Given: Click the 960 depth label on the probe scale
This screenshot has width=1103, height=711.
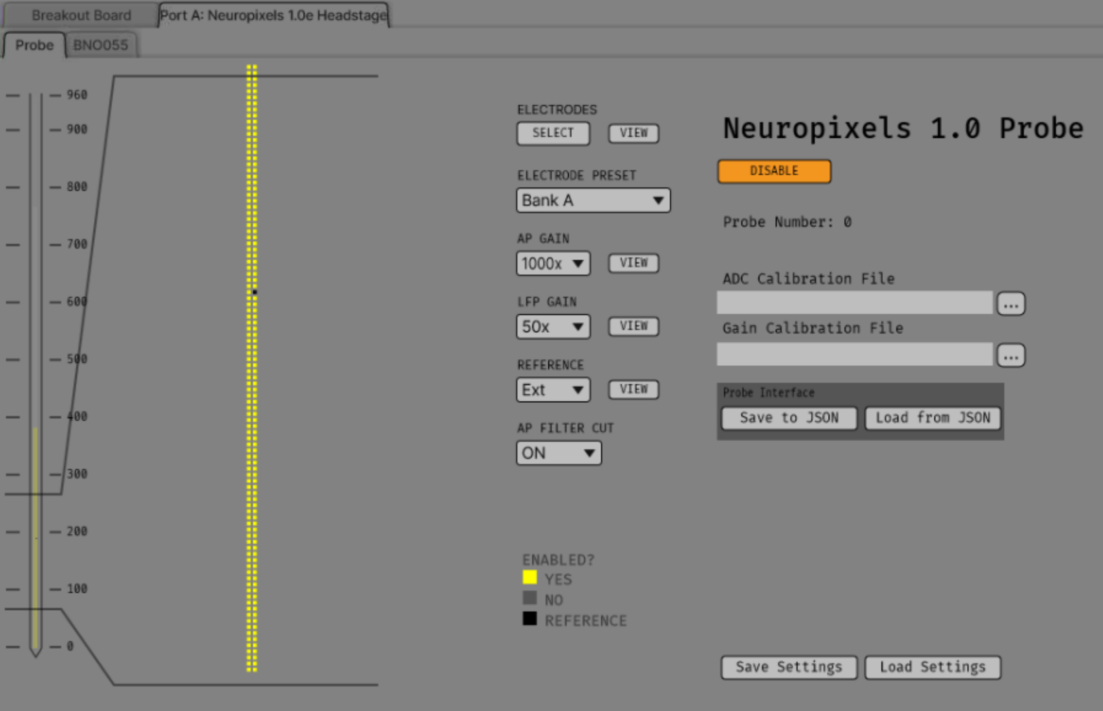Looking at the screenshot, I should click(77, 95).
